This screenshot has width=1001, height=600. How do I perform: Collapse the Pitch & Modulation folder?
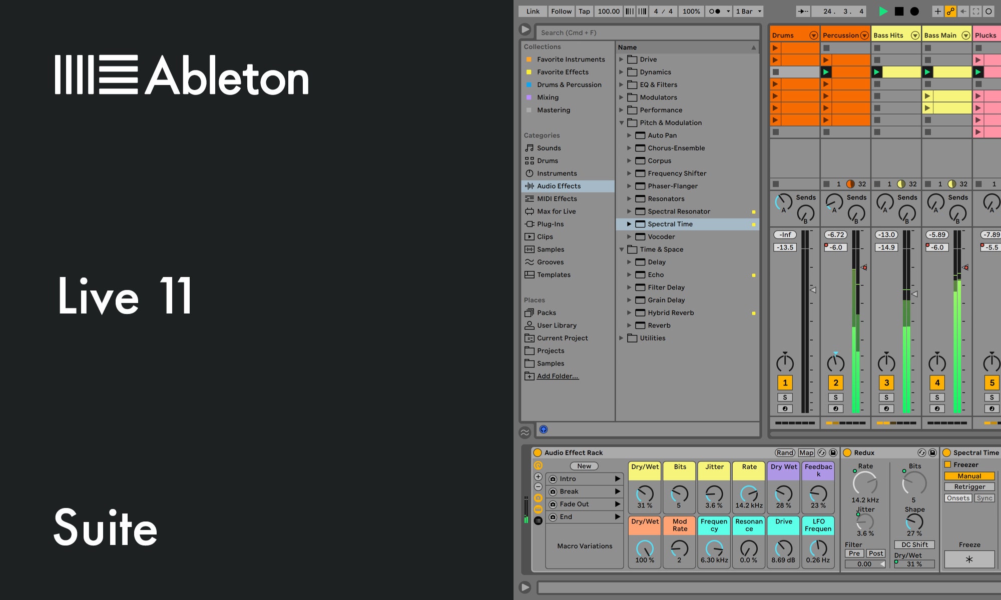pos(622,122)
